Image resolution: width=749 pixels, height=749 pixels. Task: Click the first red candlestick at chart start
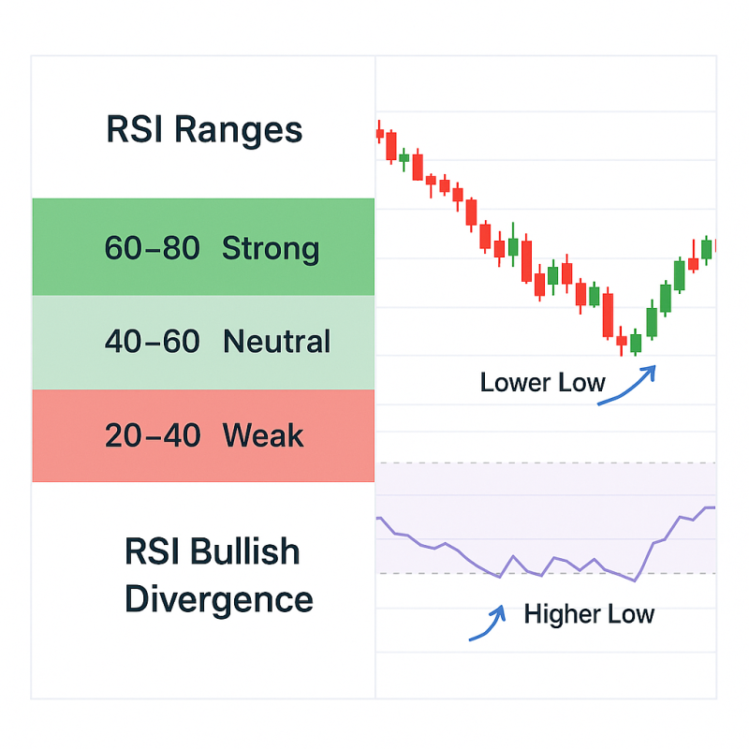coord(380,132)
